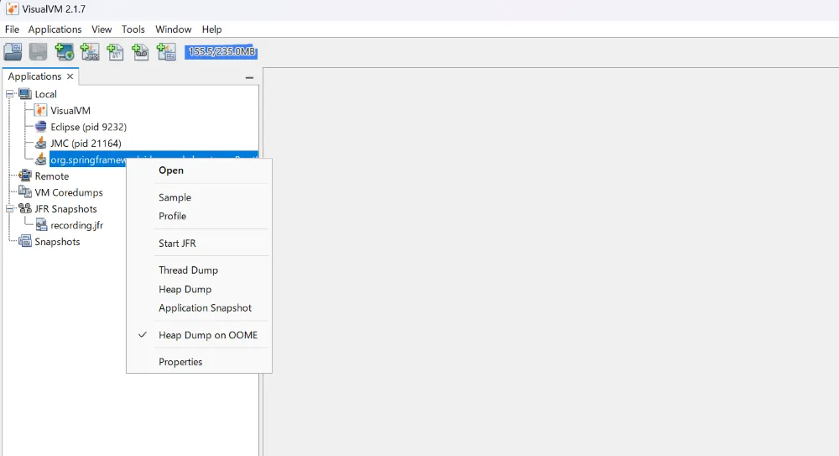Select the recording.jfr tree label
The image size is (839, 456).
pos(76,225)
